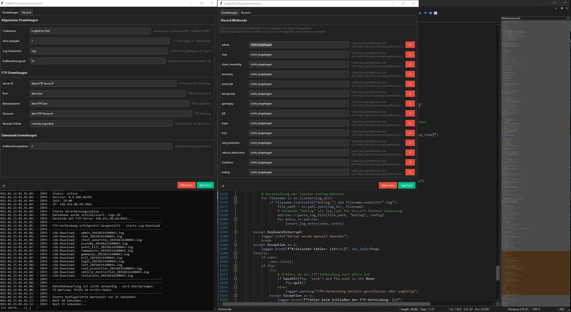The width and height of the screenshot is (571, 312).
Task: Select Einstellungen tab in the settings window
Action: 10,12
